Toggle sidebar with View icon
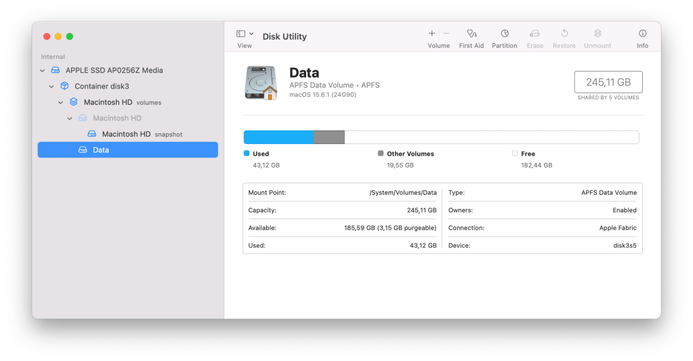The width and height of the screenshot is (693, 361). (240, 34)
